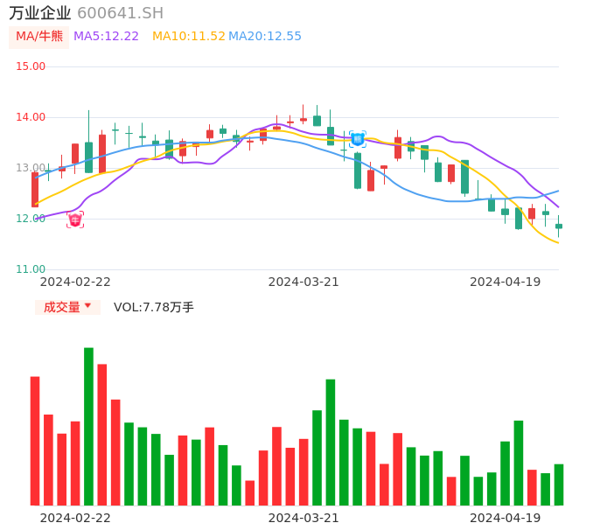
Task: Click the 15.00 price axis label
Action: (31, 66)
